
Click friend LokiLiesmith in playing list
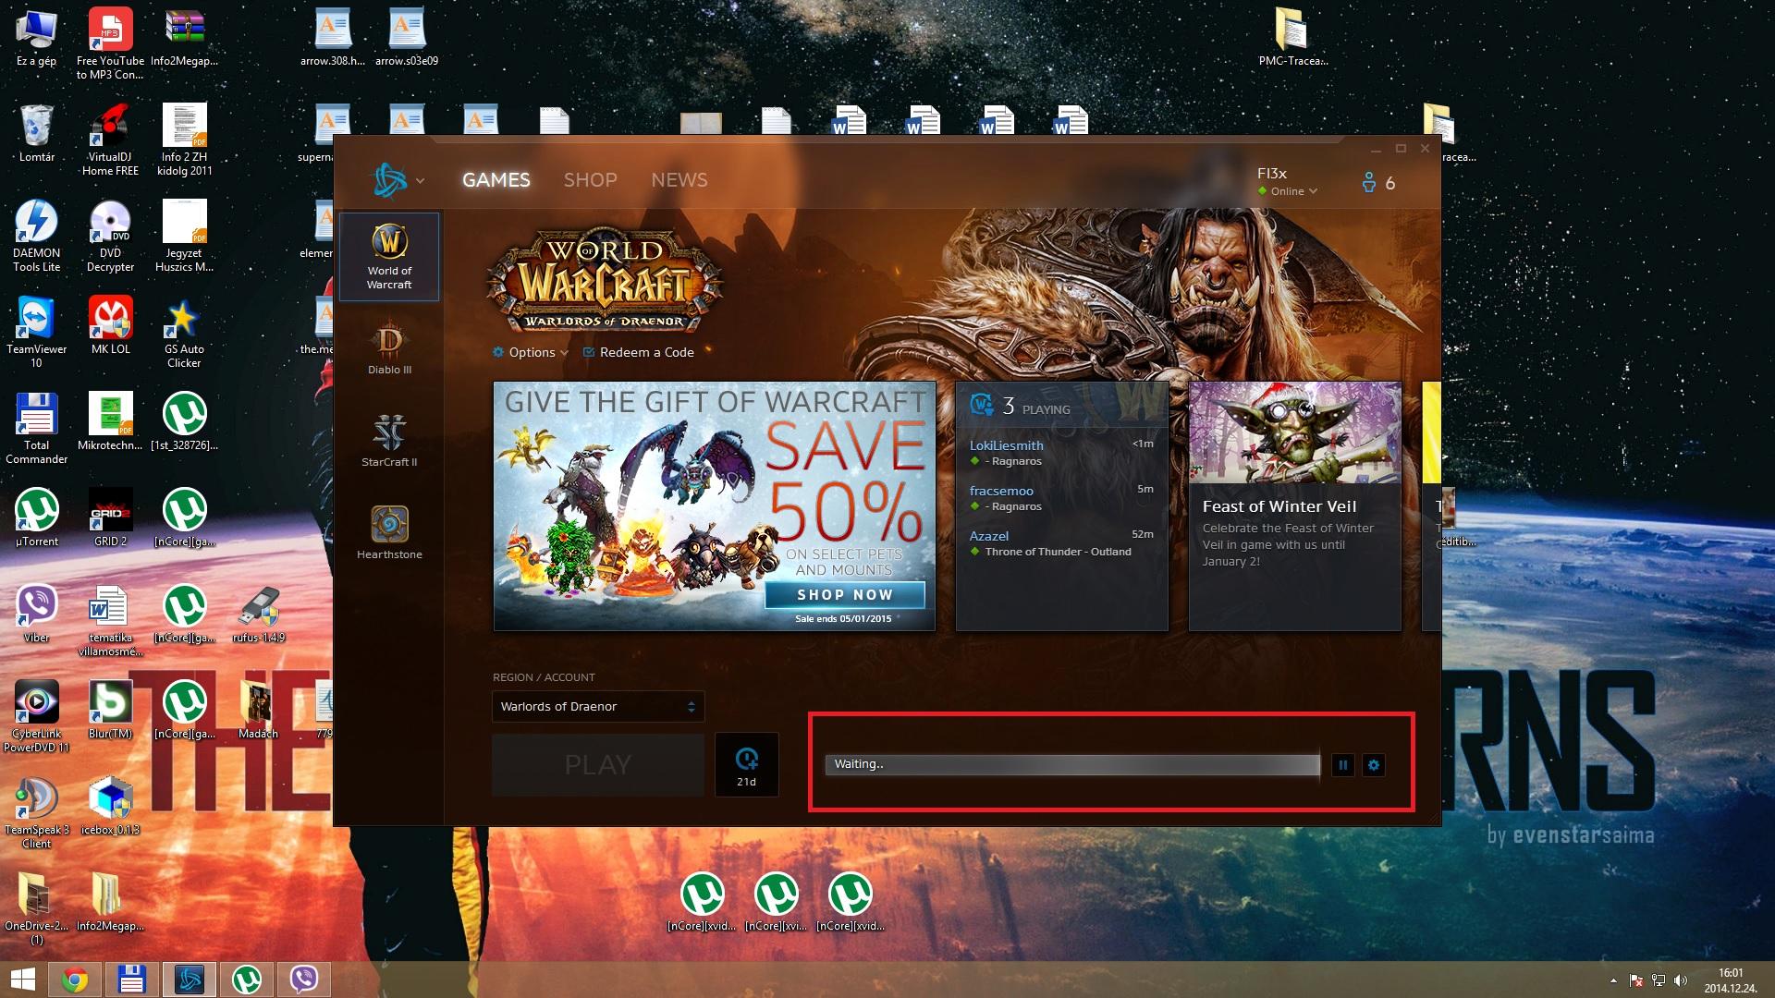tap(1006, 445)
